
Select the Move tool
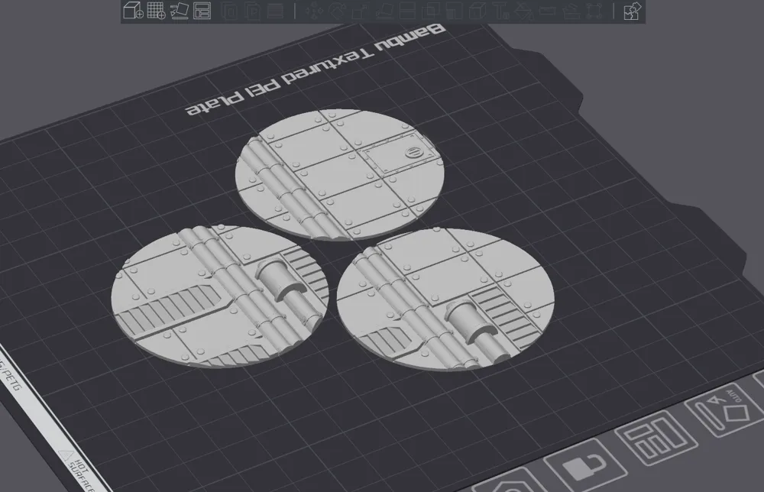[x=314, y=11]
